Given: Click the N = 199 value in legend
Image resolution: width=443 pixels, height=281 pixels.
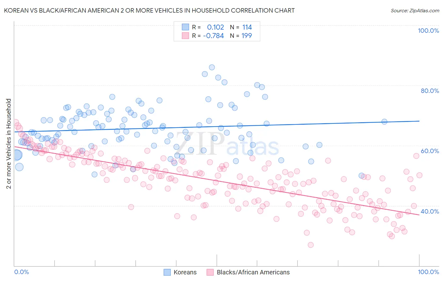Looking at the screenshot, I should pos(241,36).
